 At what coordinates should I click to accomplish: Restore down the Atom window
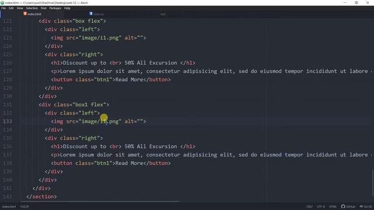pyautogui.click(x=356, y=3)
